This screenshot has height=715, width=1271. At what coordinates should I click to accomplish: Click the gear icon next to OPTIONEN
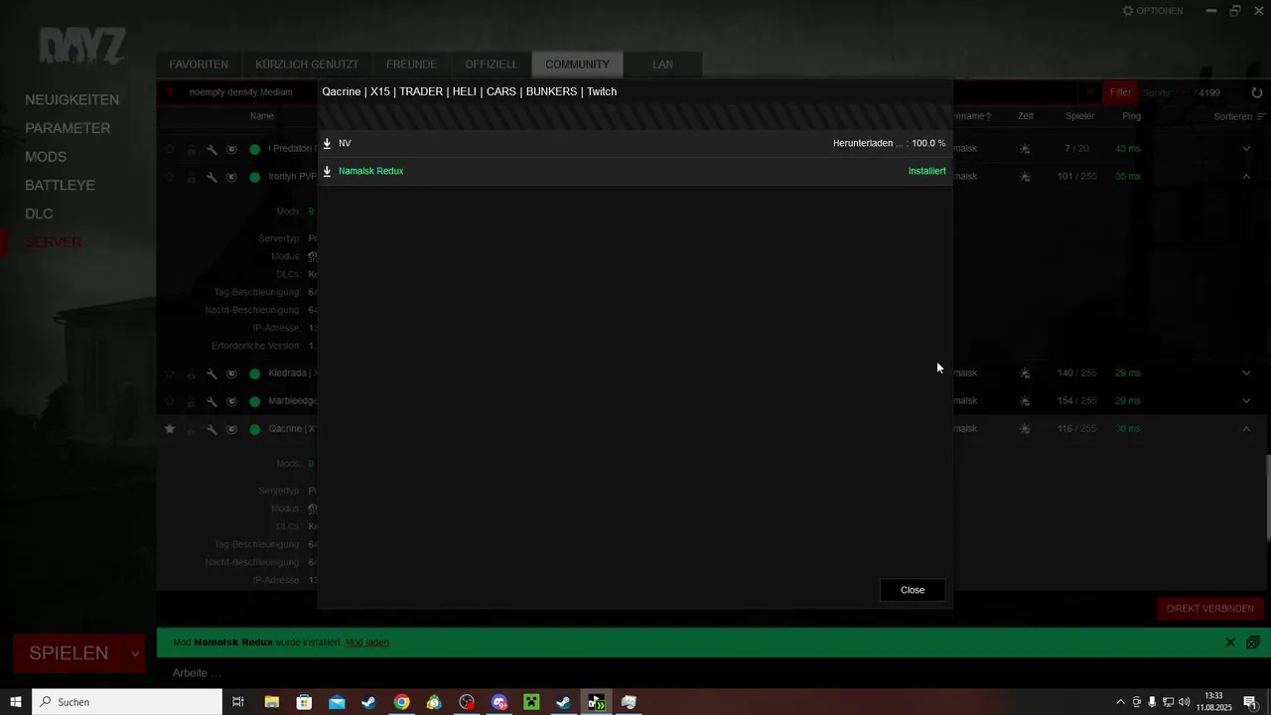pos(1128,11)
